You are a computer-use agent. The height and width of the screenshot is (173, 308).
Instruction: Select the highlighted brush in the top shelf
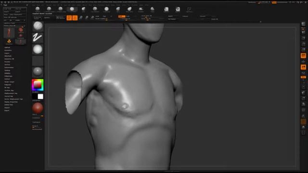pyautogui.click(x=72, y=9)
